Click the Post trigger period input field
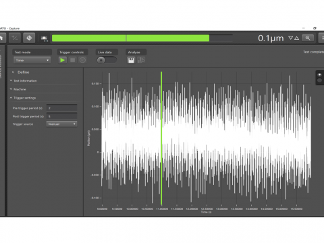324x243 pixels. point(61,116)
